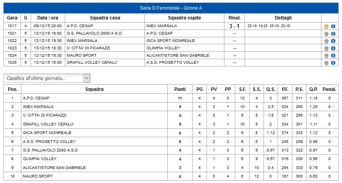Click the Squadra casa column header
Viewport: 342px width, 183px height.
(105, 18)
